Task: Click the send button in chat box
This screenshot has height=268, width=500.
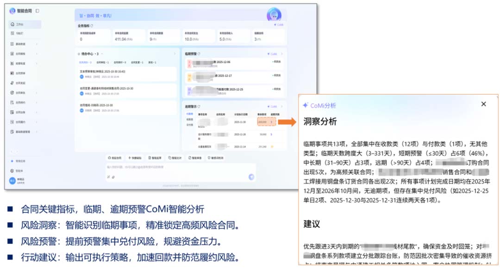Action: (251, 177)
